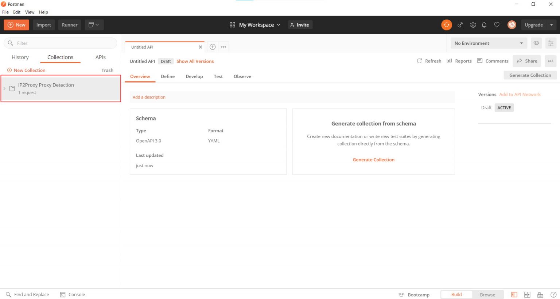Viewport: 560px width, 299px height.
Task: Open the Runner window
Action: [x=69, y=25]
